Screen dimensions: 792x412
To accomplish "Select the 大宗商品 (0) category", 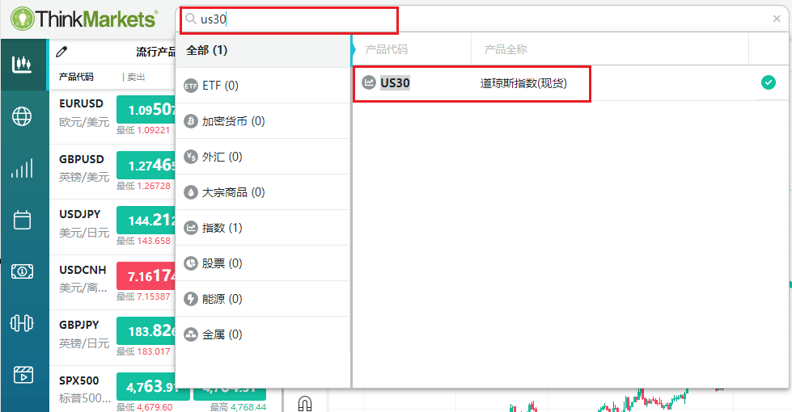I will (x=263, y=192).
